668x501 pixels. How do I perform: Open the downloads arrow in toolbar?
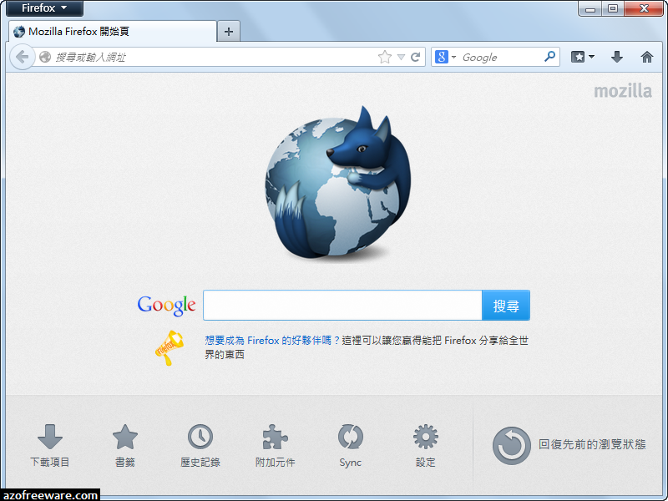coord(617,57)
